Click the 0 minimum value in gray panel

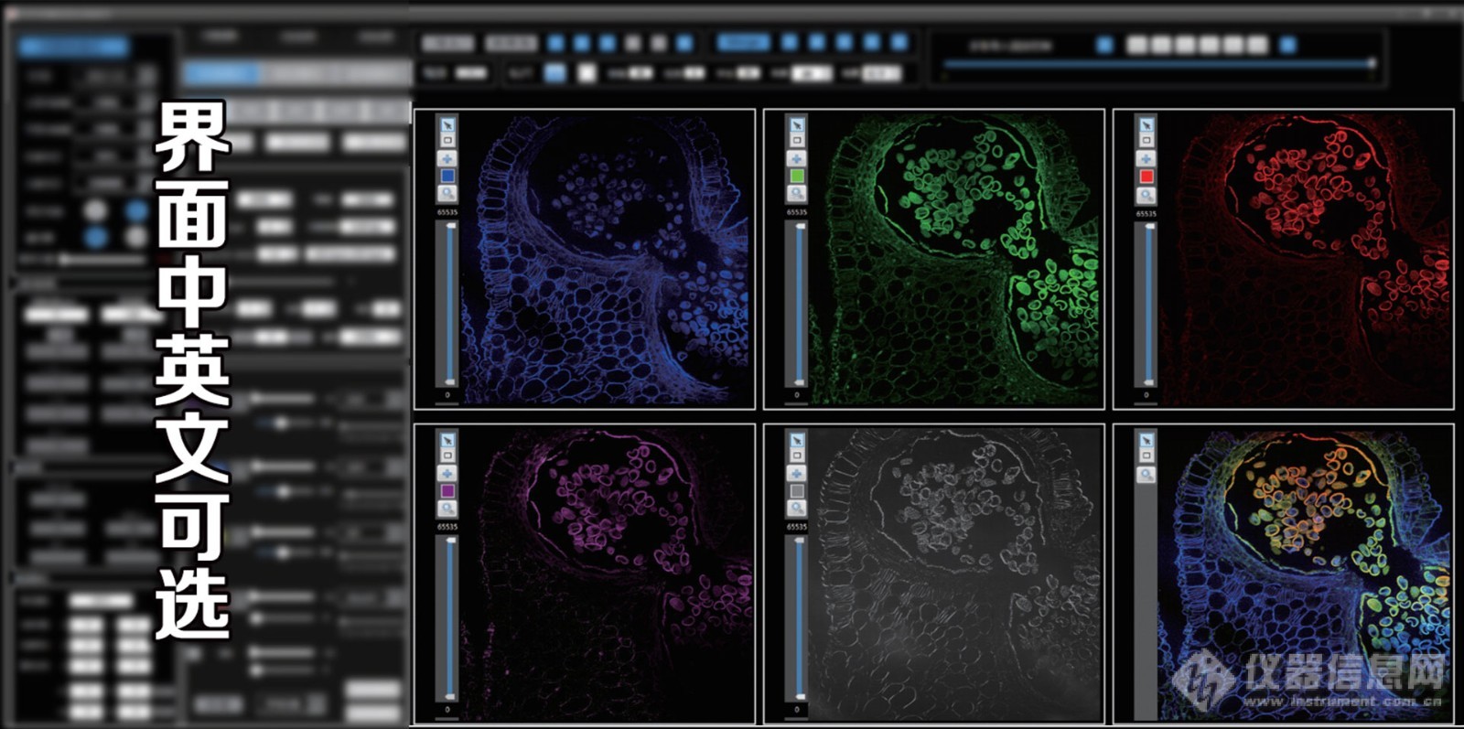coord(797,710)
